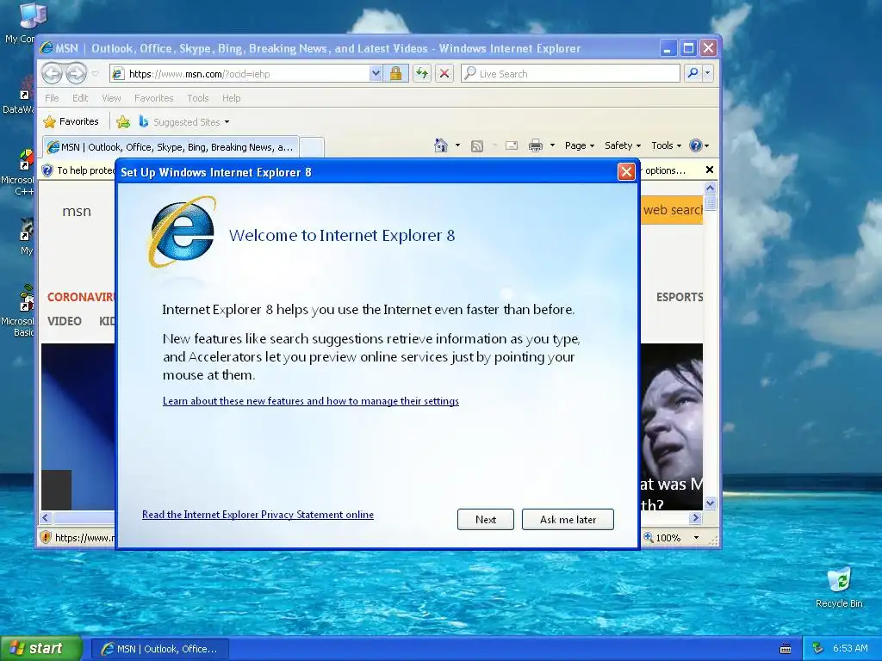
Task: Click the status bar security warning shield icon
Action: click(x=47, y=537)
